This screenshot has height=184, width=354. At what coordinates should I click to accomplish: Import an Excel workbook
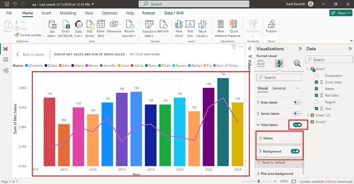click(65, 28)
